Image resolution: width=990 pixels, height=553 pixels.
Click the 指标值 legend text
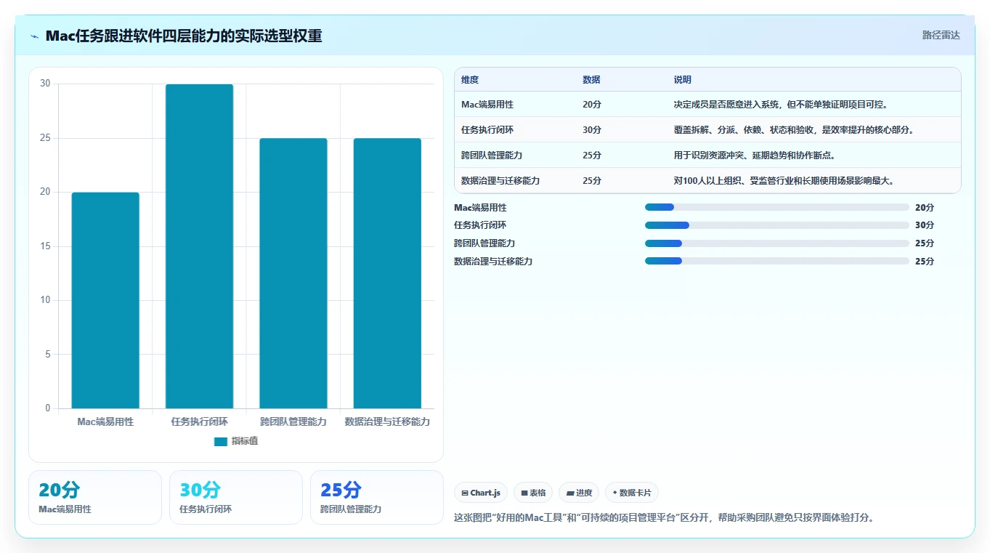tap(245, 441)
